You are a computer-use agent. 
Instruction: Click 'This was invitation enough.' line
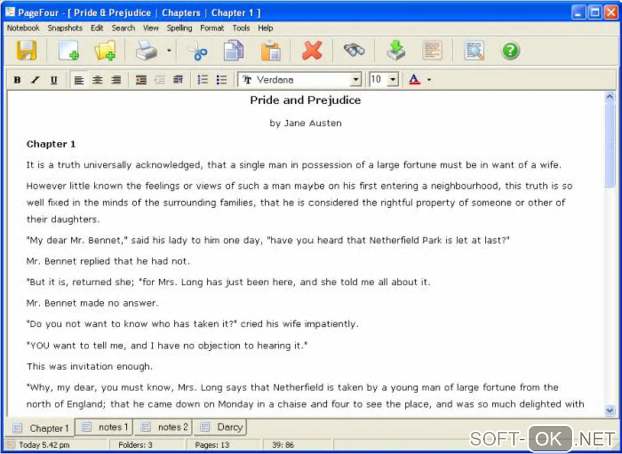click(x=90, y=366)
